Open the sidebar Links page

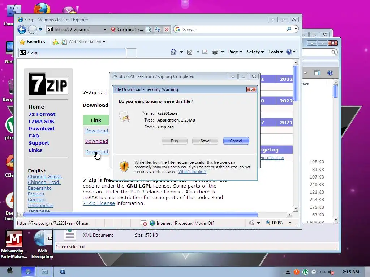tap(35, 150)
